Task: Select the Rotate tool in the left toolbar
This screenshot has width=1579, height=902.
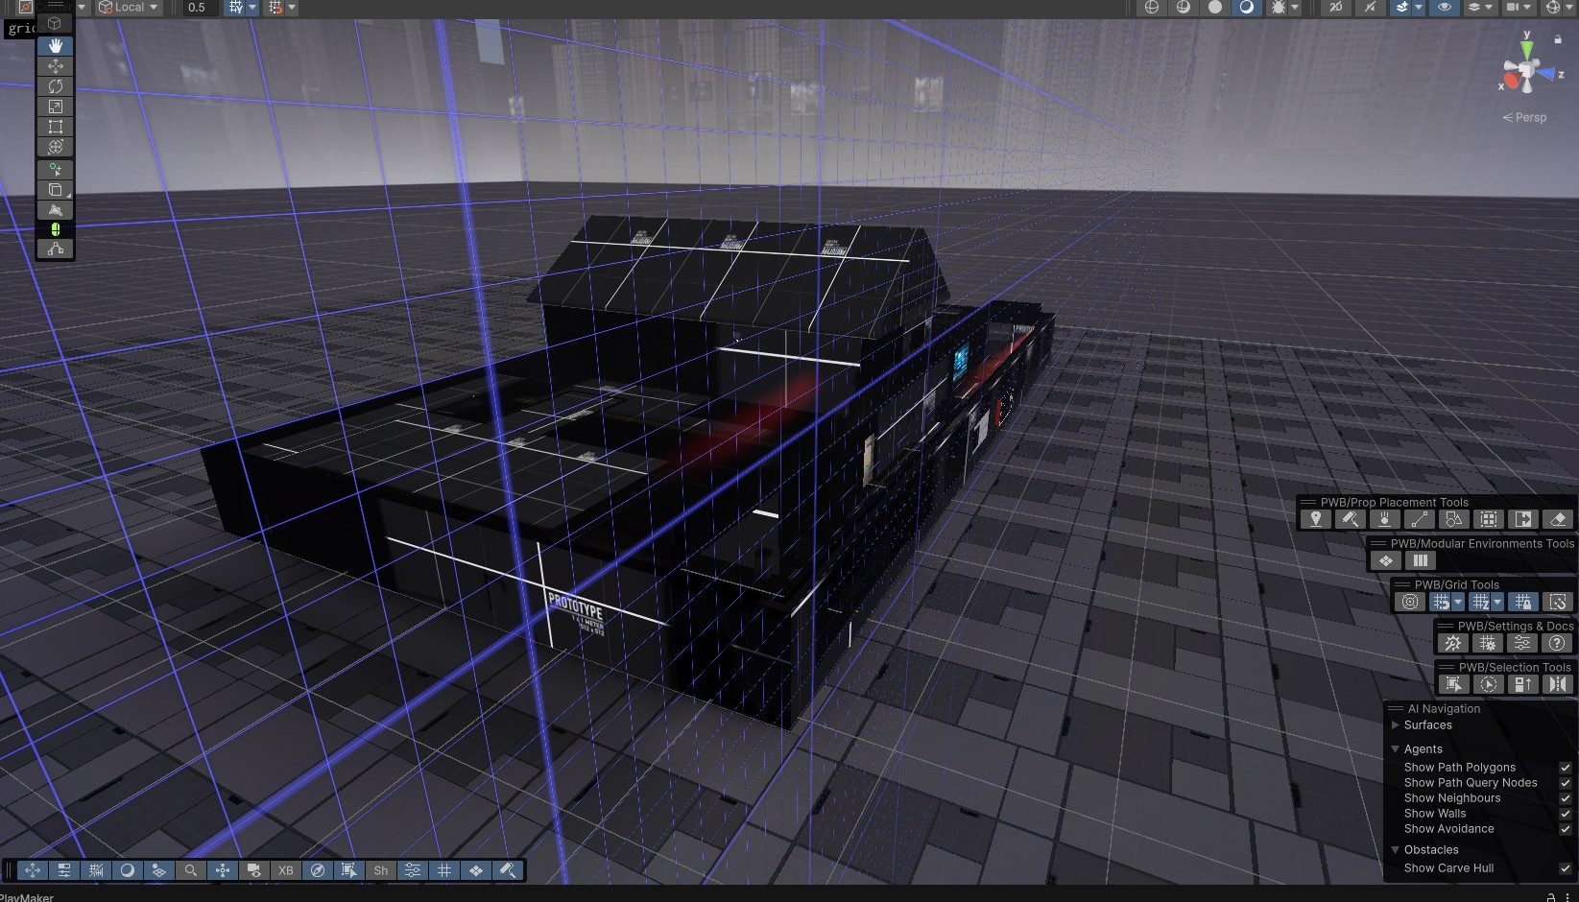Action: [x=55, y=85]
